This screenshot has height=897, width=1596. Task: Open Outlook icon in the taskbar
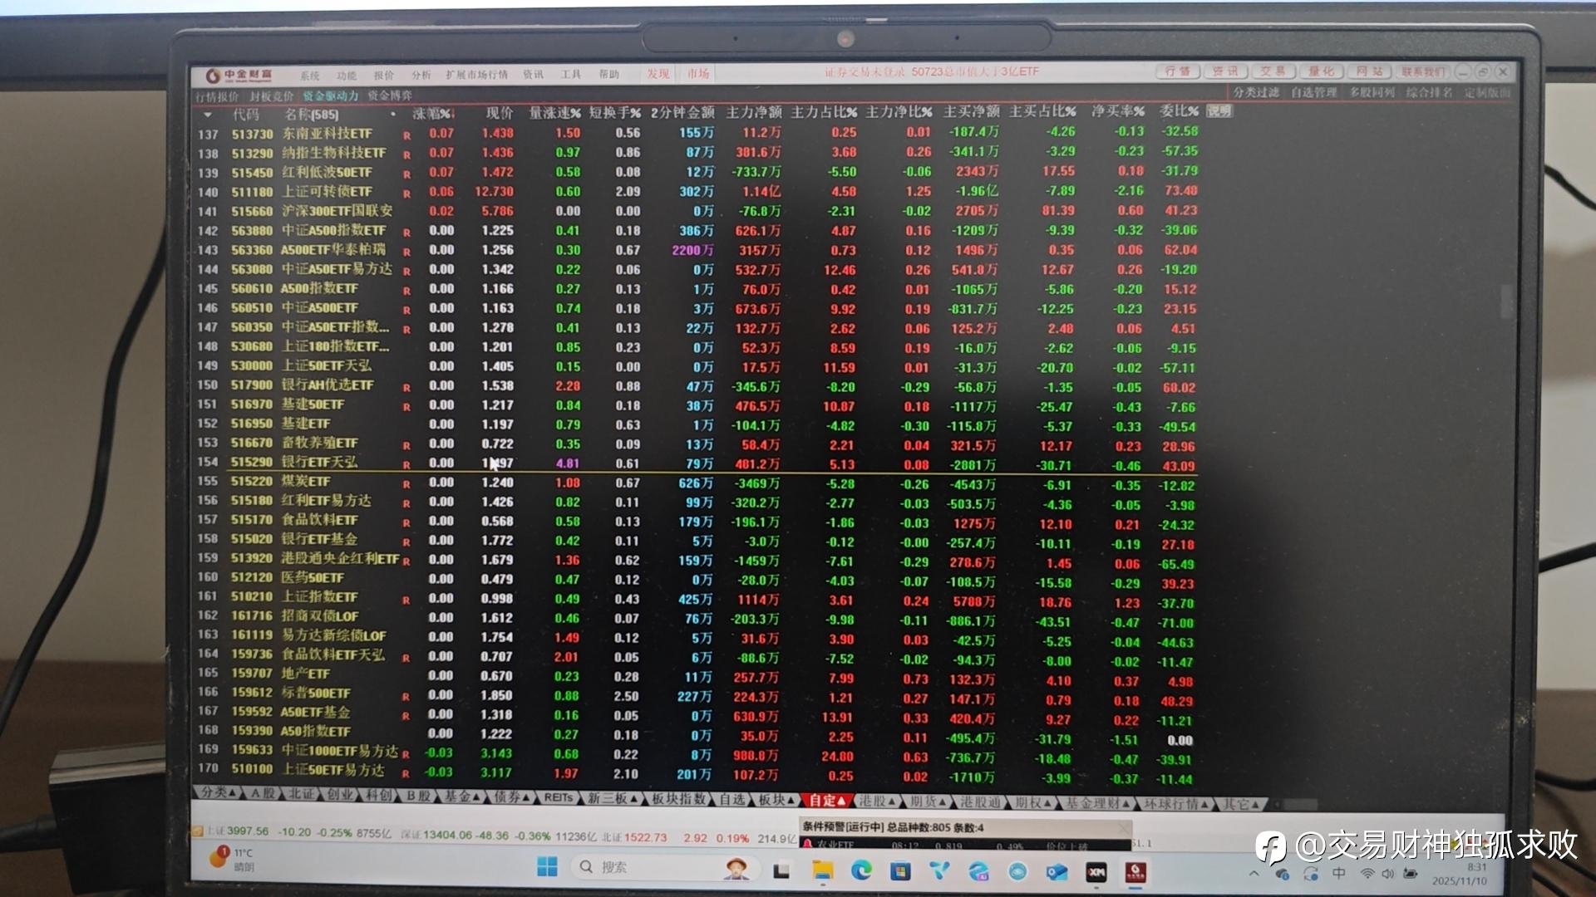pos(1057,871)
